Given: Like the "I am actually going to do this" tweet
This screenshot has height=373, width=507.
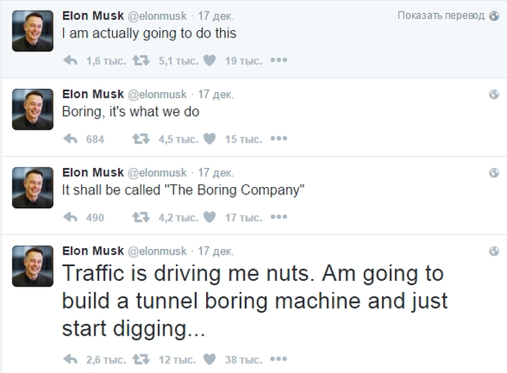Looking at the screenshot, I should click(209, 60).
